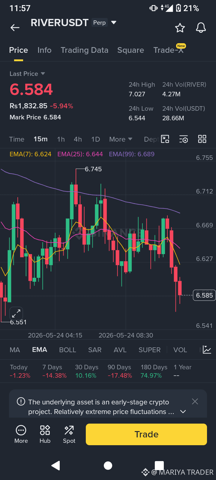Image resolution: width=216 pixels, height=480 pixels.
Task: Enable the BOLL indicator
Action: coord(67,350)
